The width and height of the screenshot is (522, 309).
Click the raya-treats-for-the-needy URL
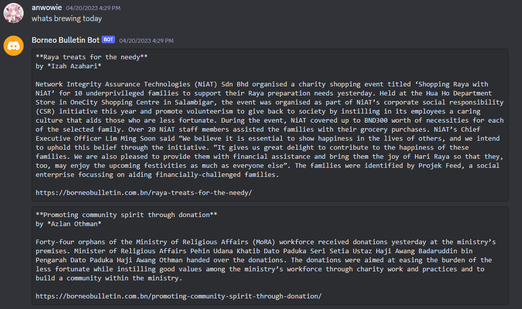click(144, 193)
